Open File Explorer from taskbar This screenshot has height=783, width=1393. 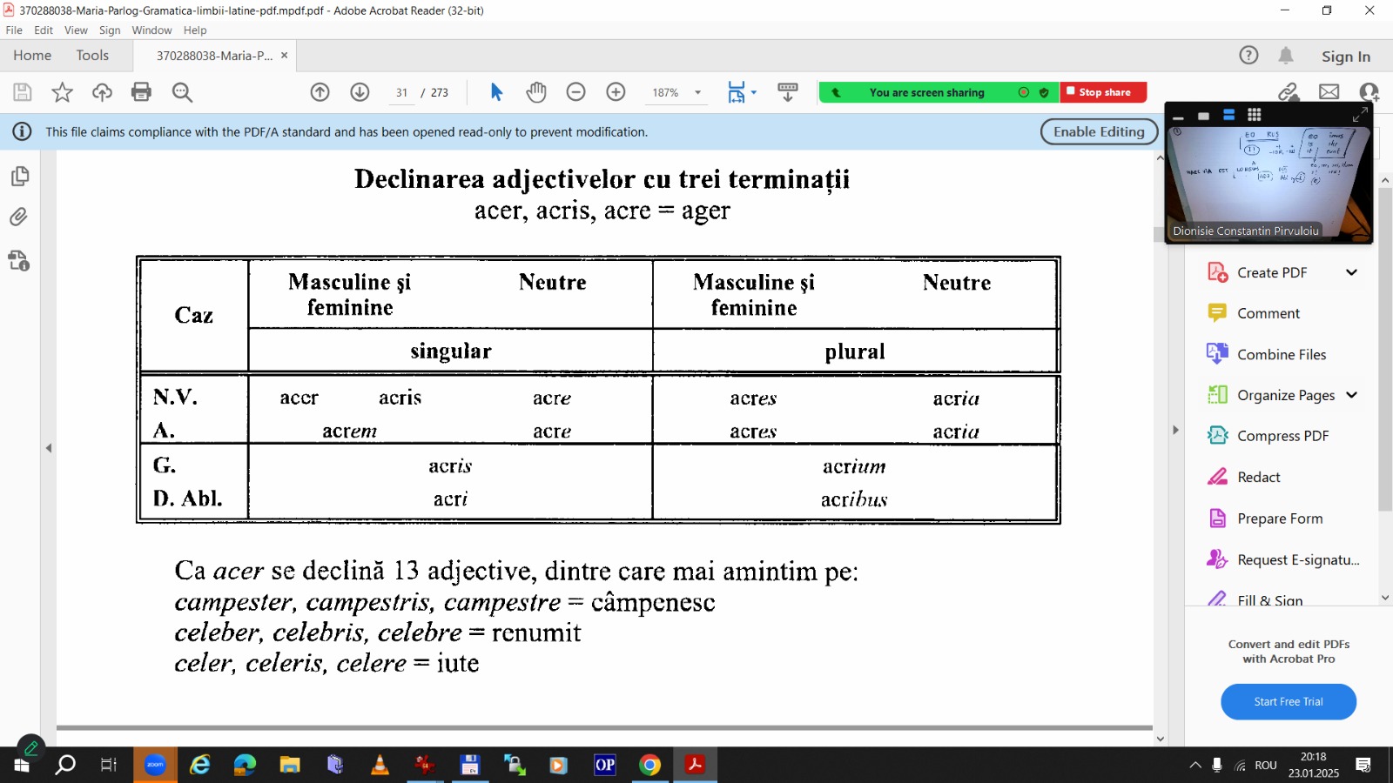[290, 765]
